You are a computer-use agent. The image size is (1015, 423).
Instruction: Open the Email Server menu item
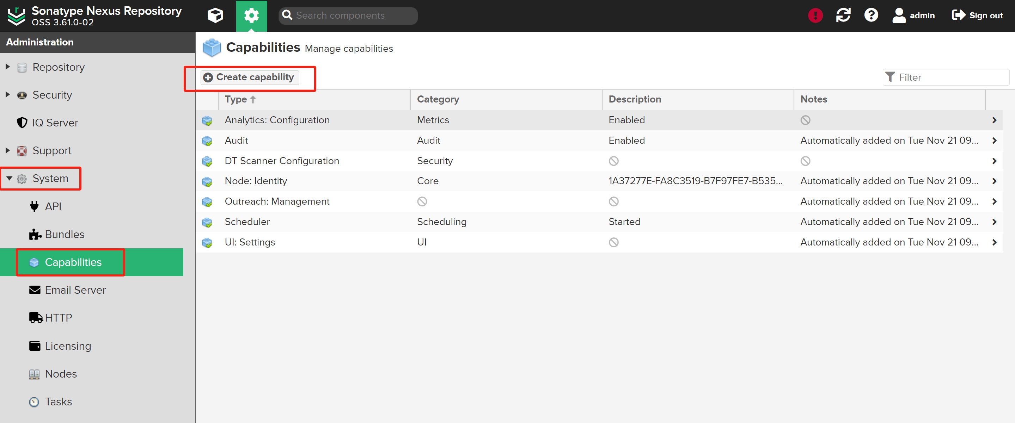75,290
